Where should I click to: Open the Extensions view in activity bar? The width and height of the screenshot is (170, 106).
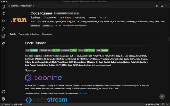pyautogui.click(x=3, y=36)
